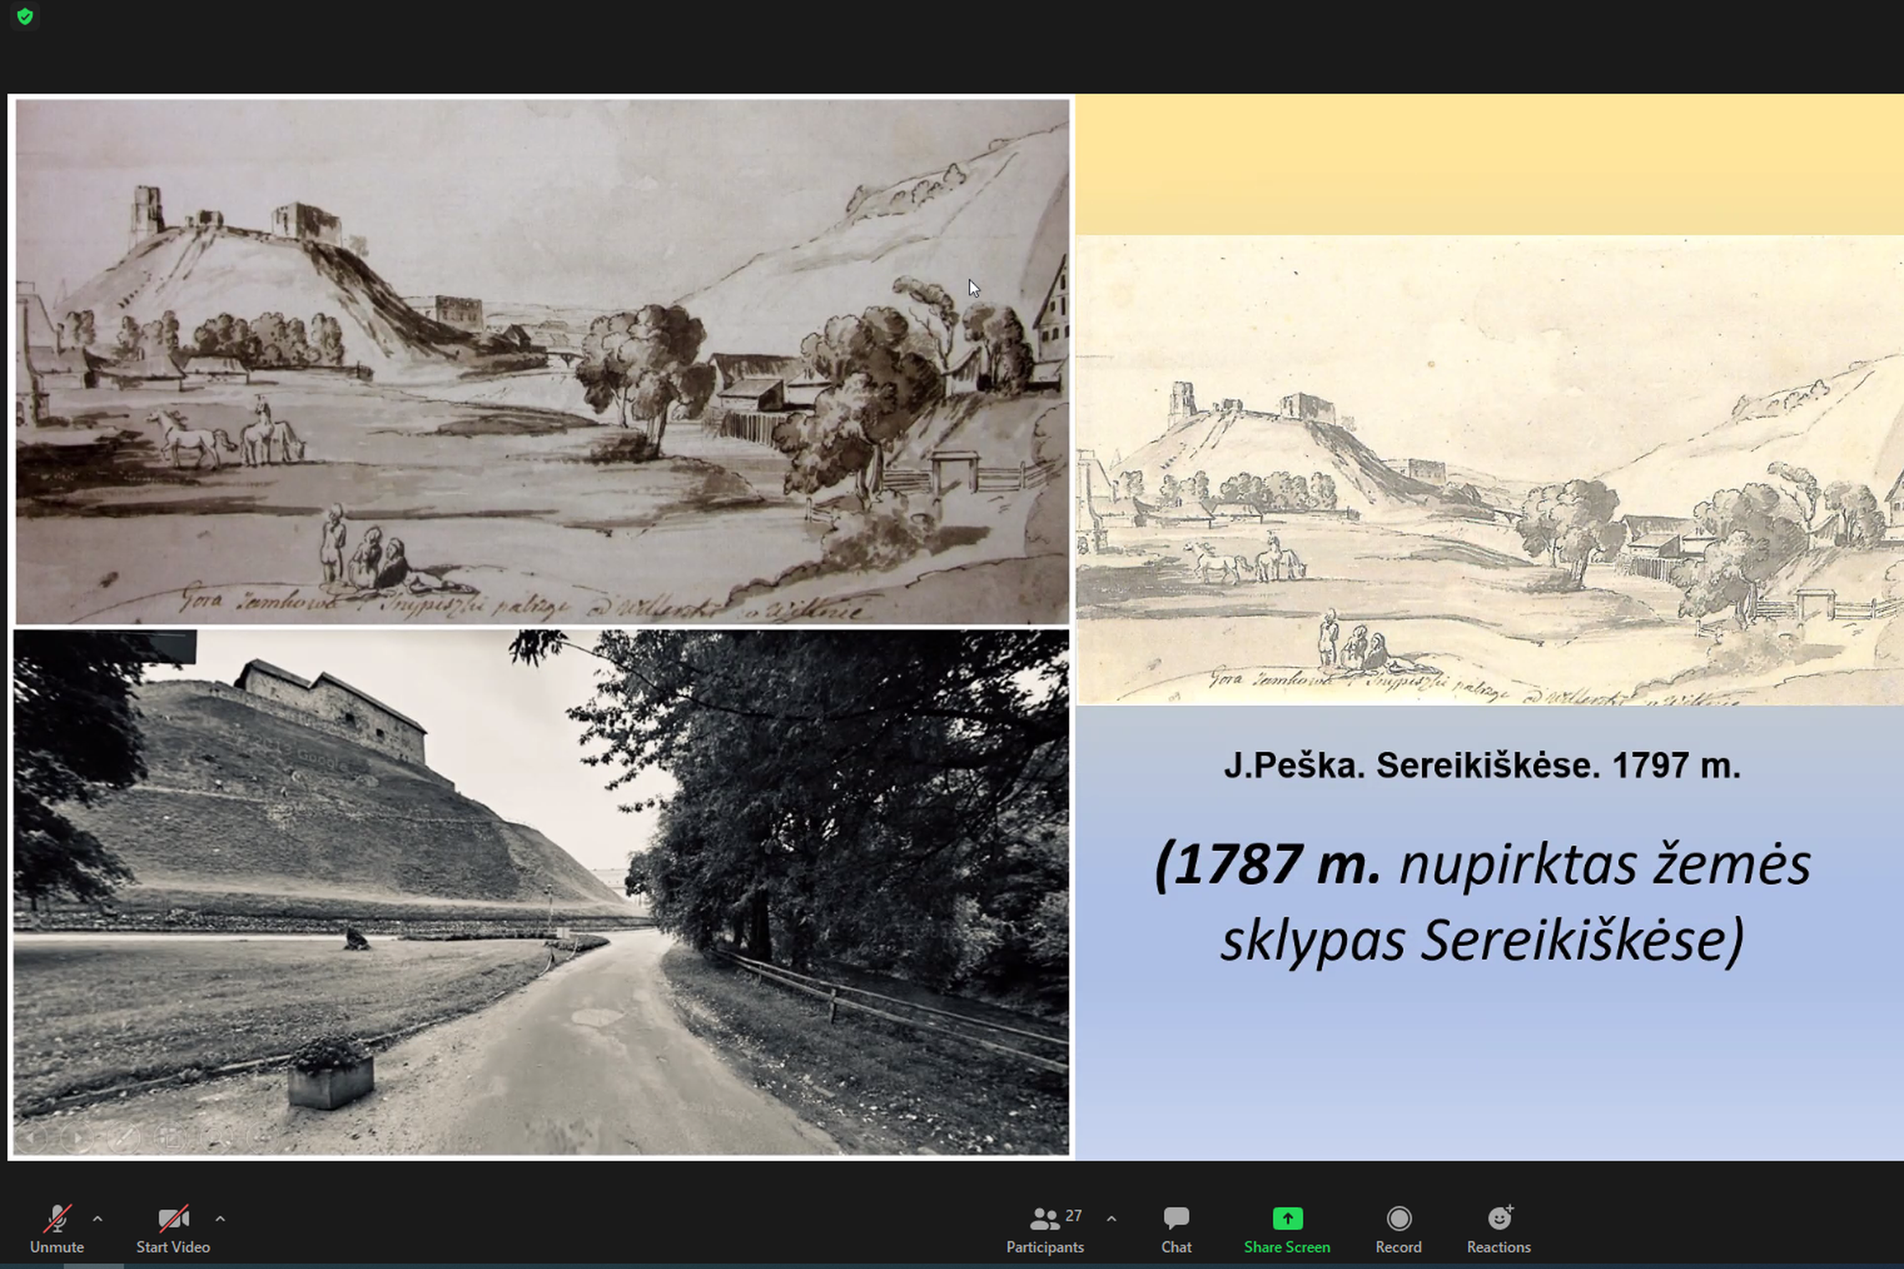
Task: Expand the caret next to Participants
Action: pos(1112,1219)
